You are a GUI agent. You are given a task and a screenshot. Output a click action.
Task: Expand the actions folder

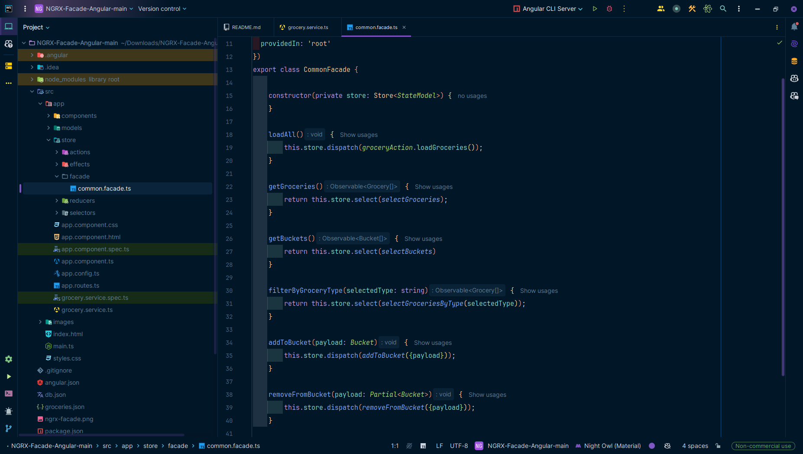57,152
